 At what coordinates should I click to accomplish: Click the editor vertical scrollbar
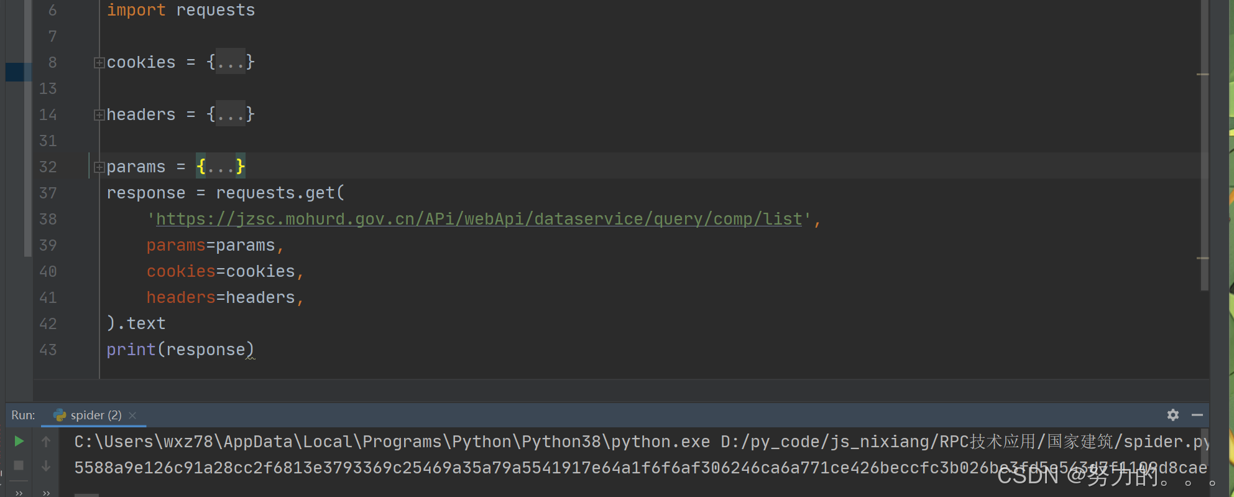1204,146
